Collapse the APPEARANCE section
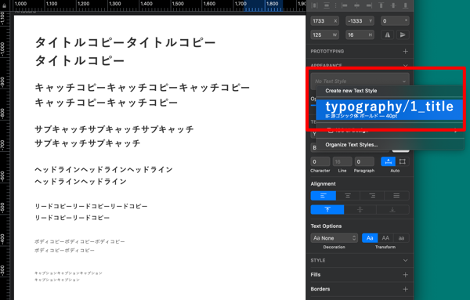 (405, 65)
